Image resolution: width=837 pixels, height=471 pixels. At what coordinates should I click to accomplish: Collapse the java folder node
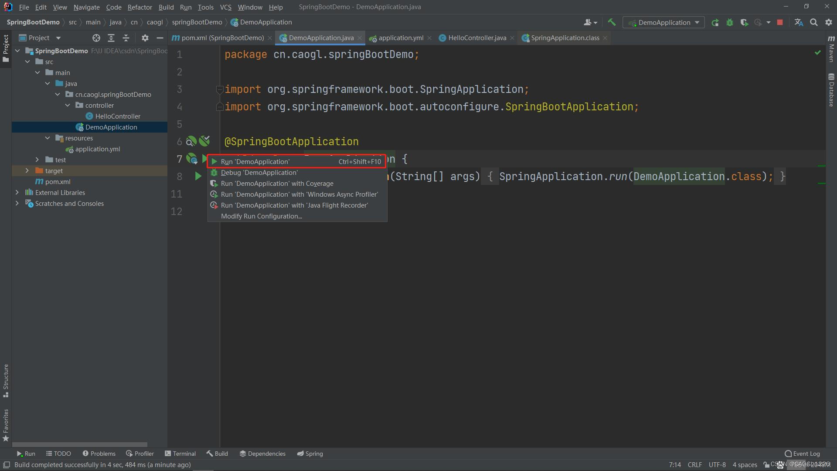[x=48, y=83]
